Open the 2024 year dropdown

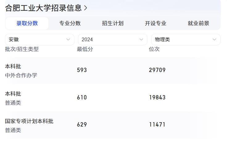point(113,39)
